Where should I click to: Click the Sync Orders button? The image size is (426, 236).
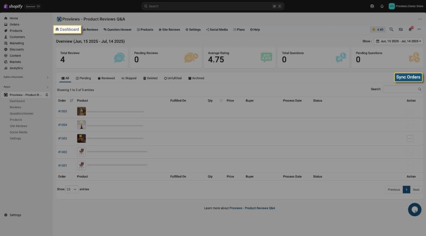[x=408, y=77]
